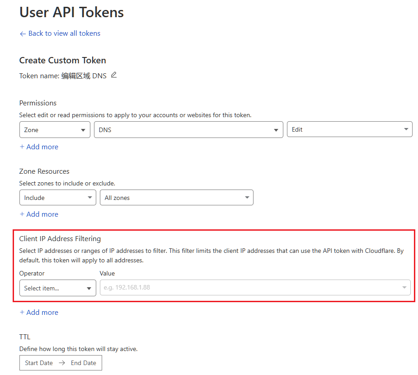This screenshot has width=418, height=375.
Task: Click End Date to set token expiry
Action: coord(83,363)
